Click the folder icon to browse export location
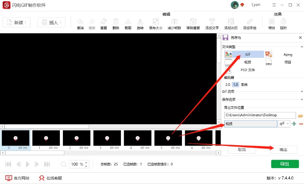 [x=300, y=115]
